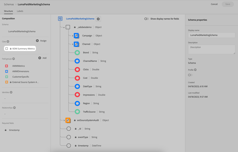The image size is (238, 152).
Task: Toggle Show display names for fields
Action: pyautogui.click(x=147, y=19)
